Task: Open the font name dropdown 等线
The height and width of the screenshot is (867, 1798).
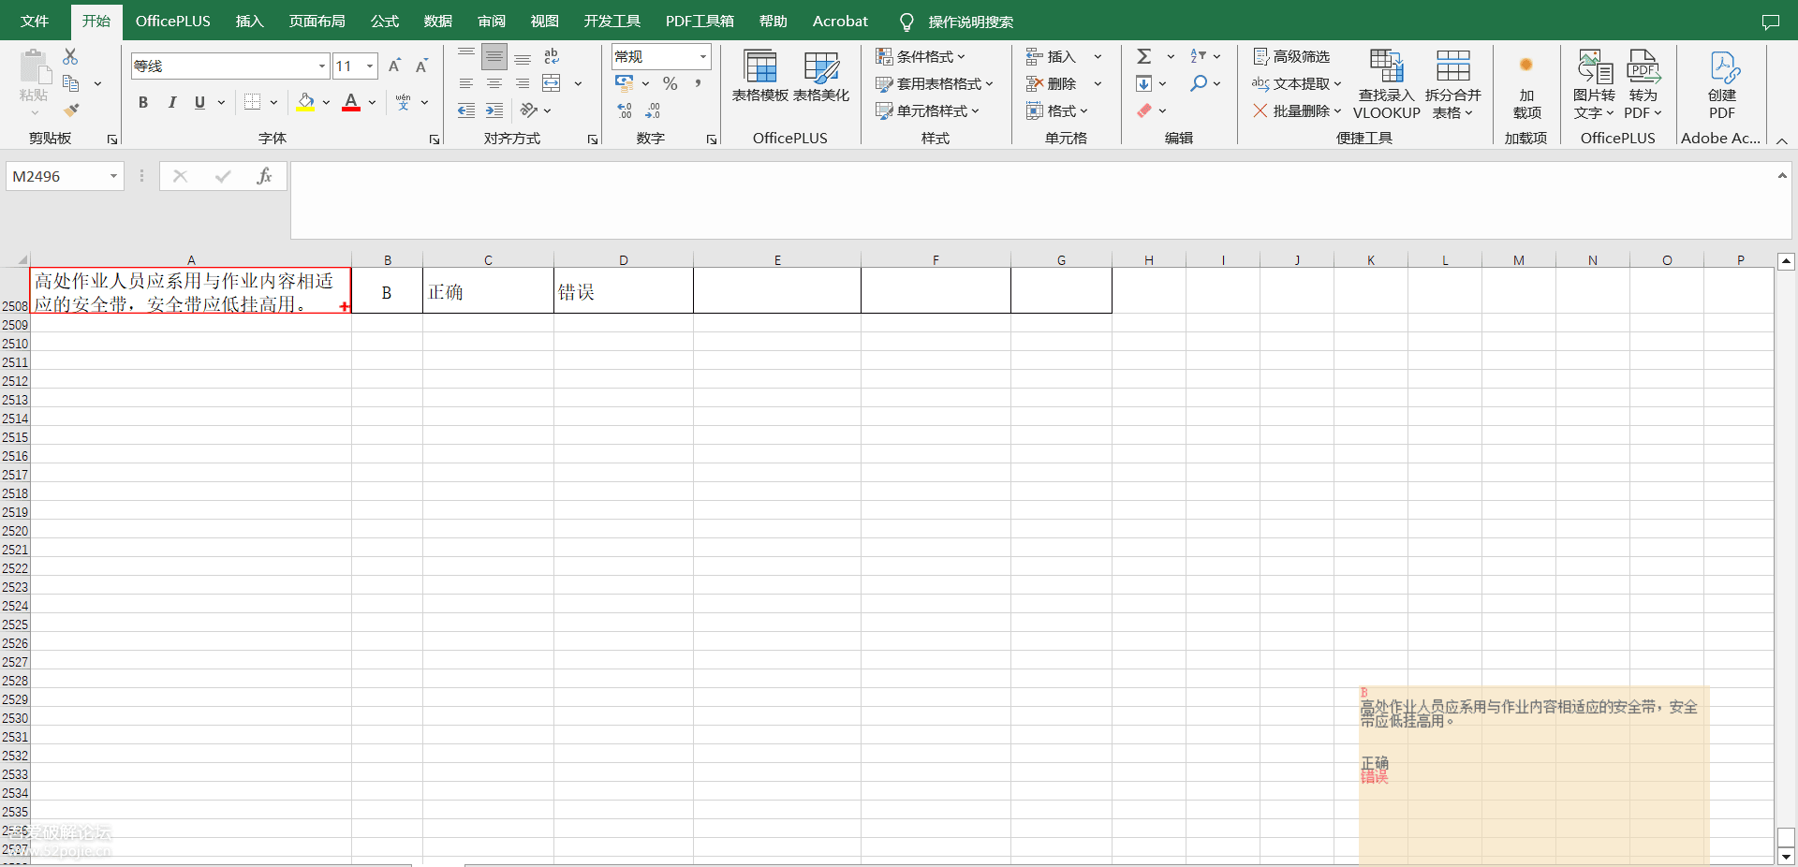Action: pyautogui.click(x=322, y=66)
